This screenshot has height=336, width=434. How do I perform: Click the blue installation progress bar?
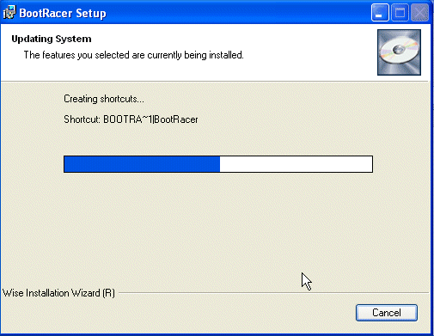tap(218, 164)
